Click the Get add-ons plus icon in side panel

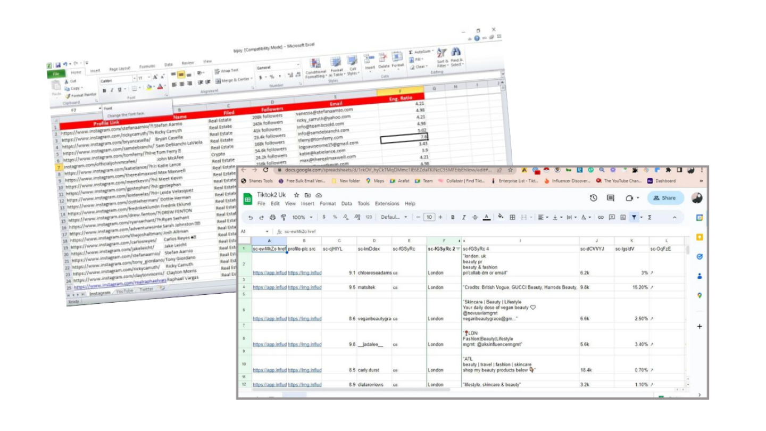tap(700, 326)
